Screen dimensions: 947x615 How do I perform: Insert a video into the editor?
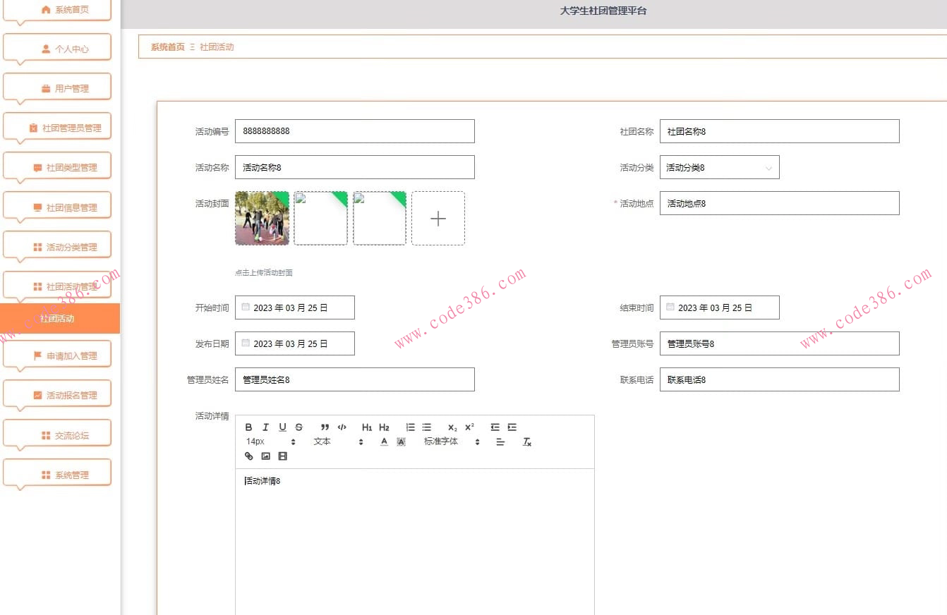click(282, 456)
